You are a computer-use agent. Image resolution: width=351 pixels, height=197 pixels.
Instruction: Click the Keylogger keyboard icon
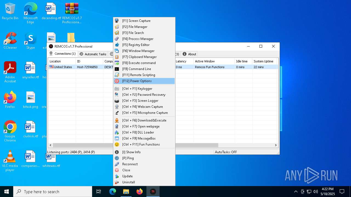pos(117,89)
